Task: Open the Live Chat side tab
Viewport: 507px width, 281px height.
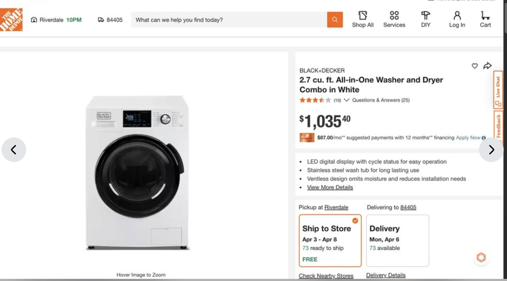Action: point(498,90)
